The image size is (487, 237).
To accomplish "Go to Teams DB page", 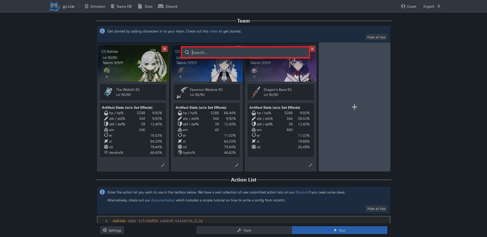I will (121, 6).
